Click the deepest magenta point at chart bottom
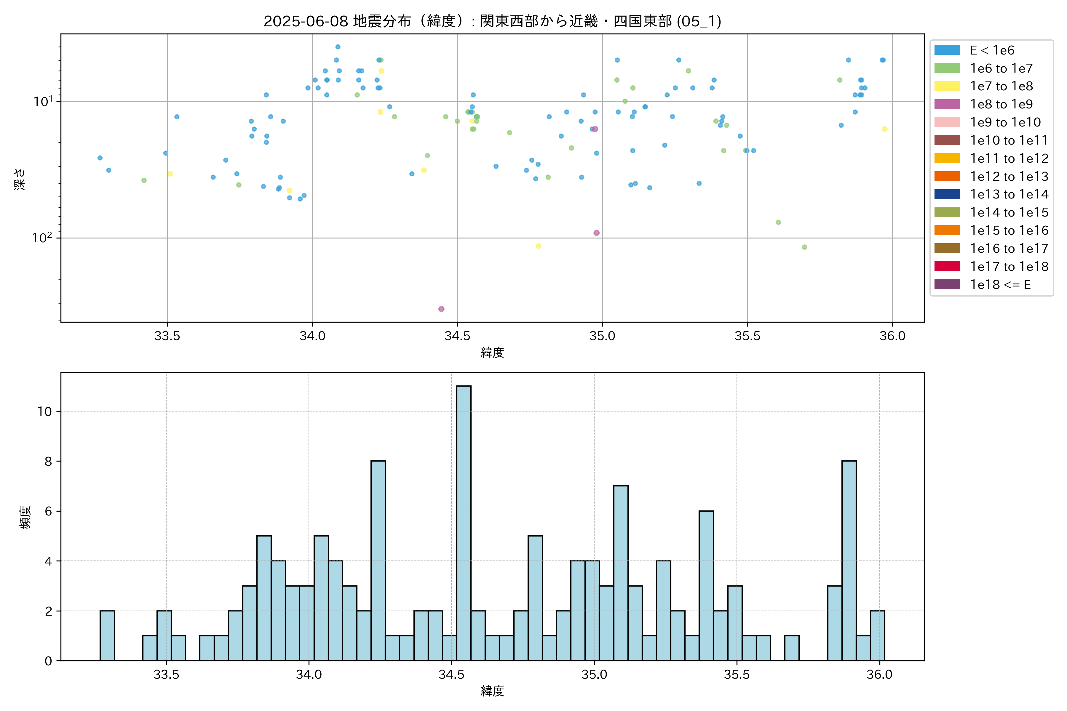Image resolution: width=1067 pixels, height=711 pixels. click(441, 309)
